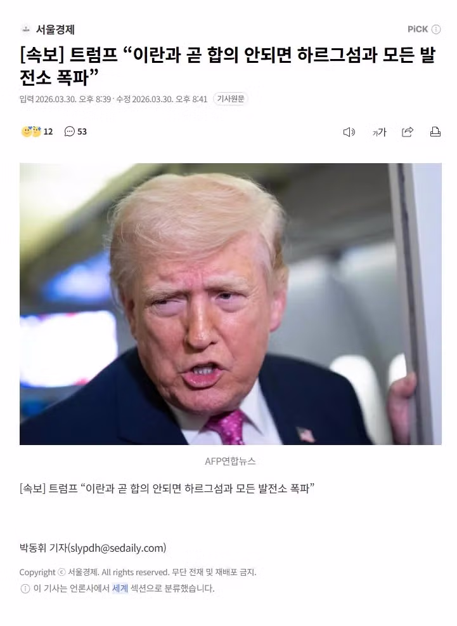This screenshot has width=457, height=626.
Task: Open the text-to-speech speaker icon
Action: 349,132
